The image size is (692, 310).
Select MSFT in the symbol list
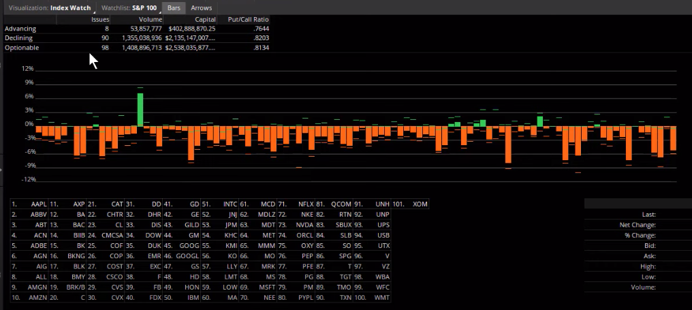(x=266, y=288)
